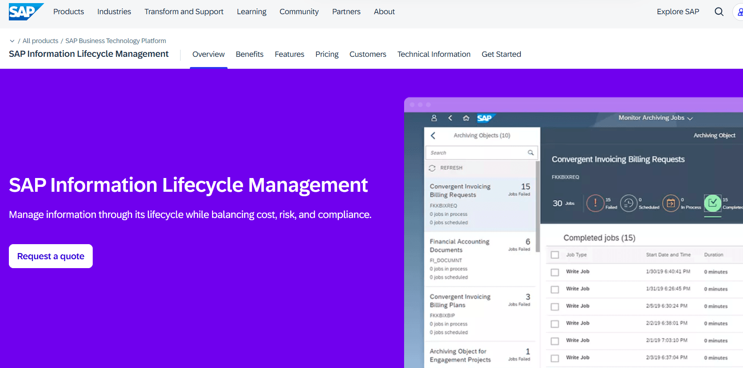Click the Completed jobs (15) heading
Image resolution: width=743 pixels, height=368 pixels.
[x=599, y=238]
